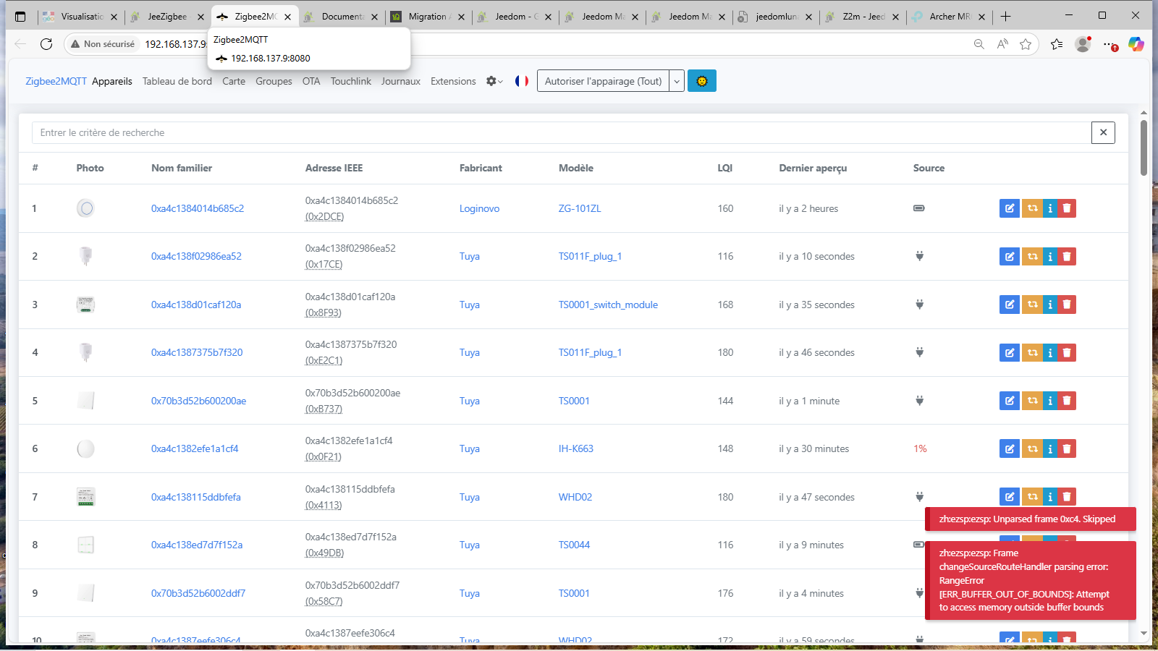Go to the Journaux page
Image resolution: width=1158 pixels, height=651 pixels.
400,81
